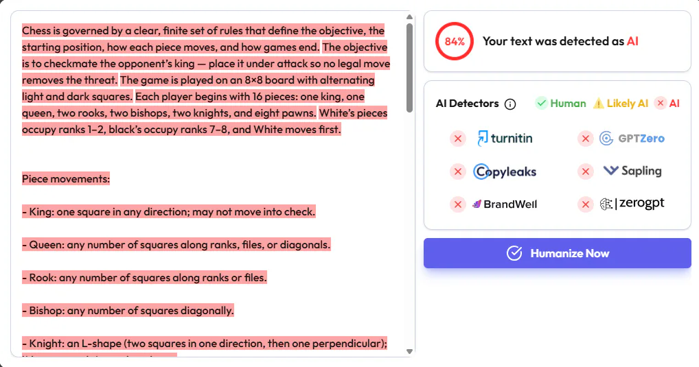Click the green Human legend checkmark
699x367 pixels.
tap(541, 104)
